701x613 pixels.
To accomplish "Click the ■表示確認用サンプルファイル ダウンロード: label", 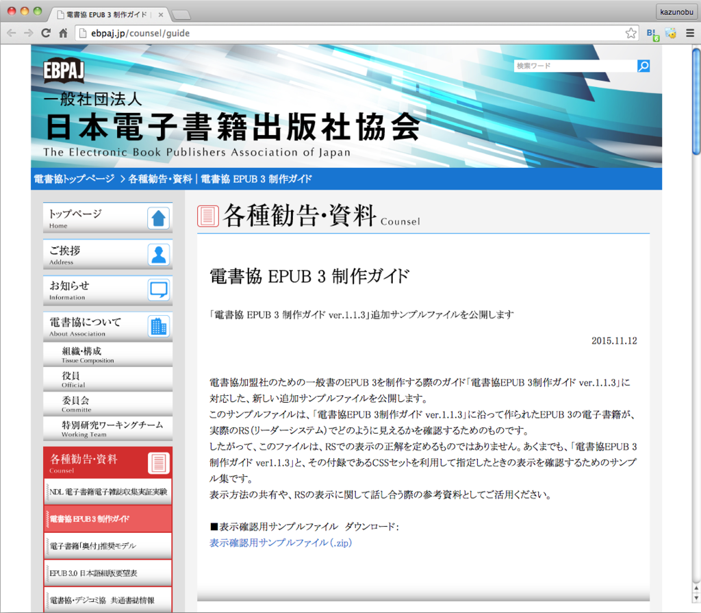I will pos(304,527).
